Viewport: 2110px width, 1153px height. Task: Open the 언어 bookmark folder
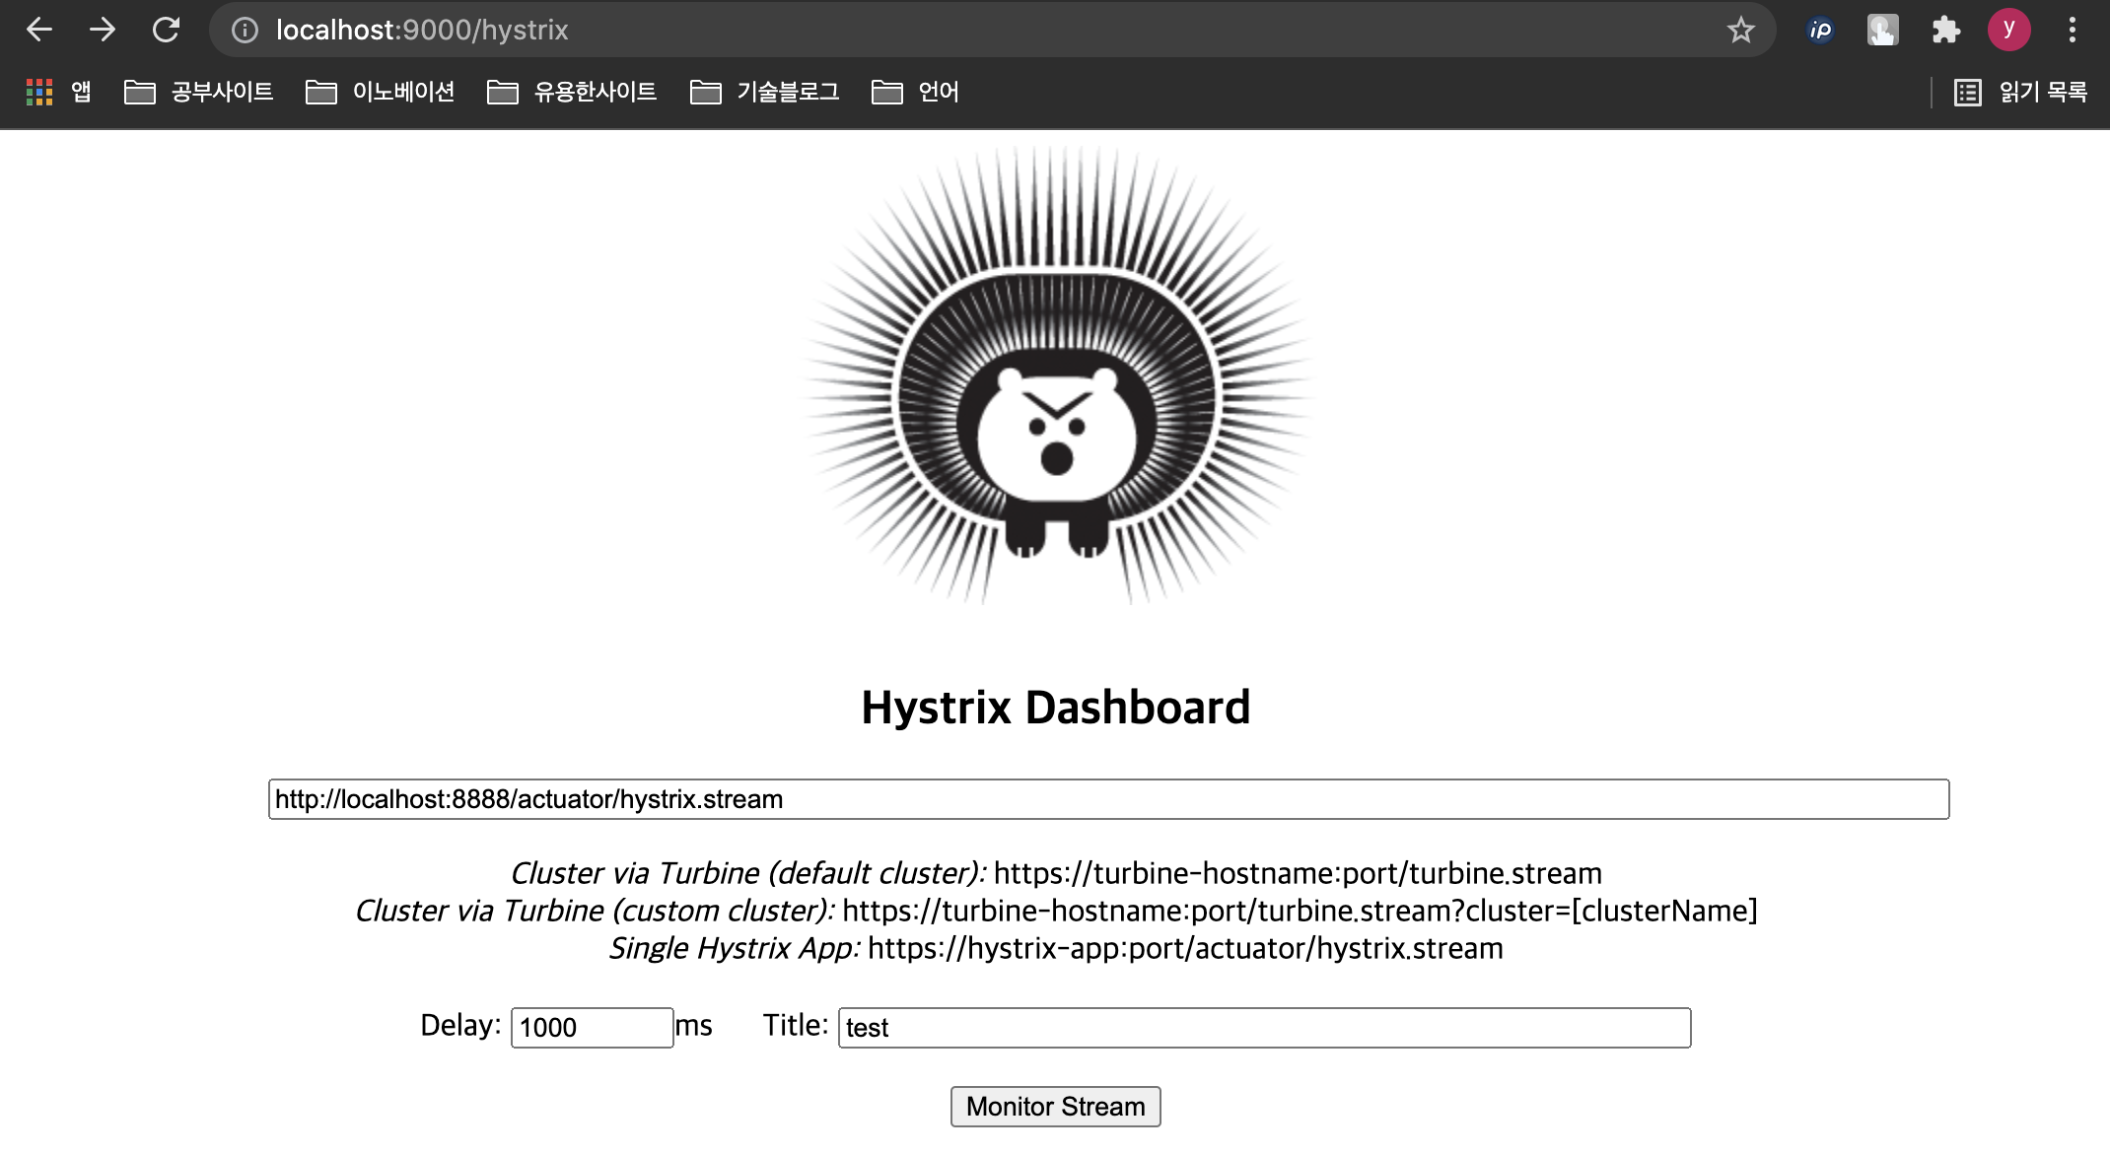tap(916, 92)
